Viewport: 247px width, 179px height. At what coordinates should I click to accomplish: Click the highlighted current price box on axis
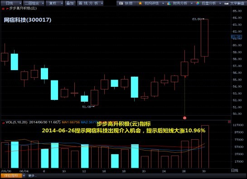point(236,37)
